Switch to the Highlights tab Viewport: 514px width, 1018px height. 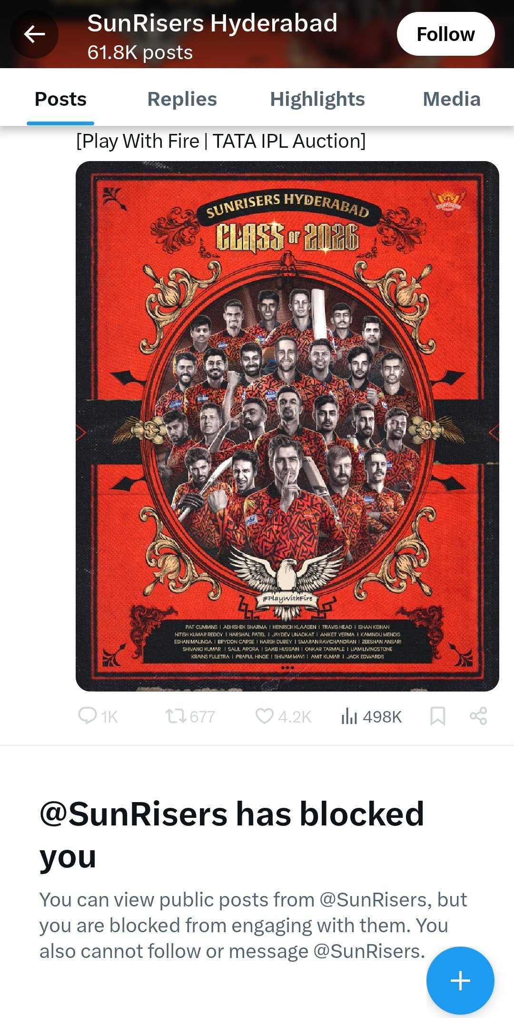coord(317,99)
